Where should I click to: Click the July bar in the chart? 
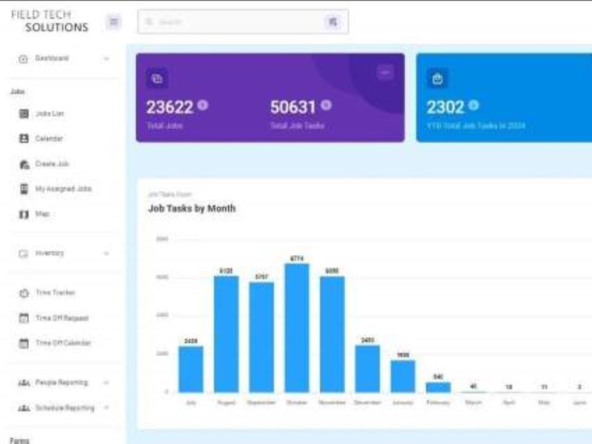point(191,369)
